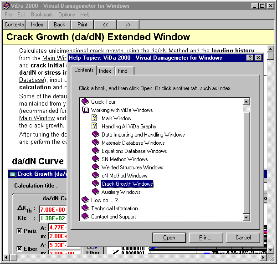Open the Bookmark menu

(x=42, y=15)
